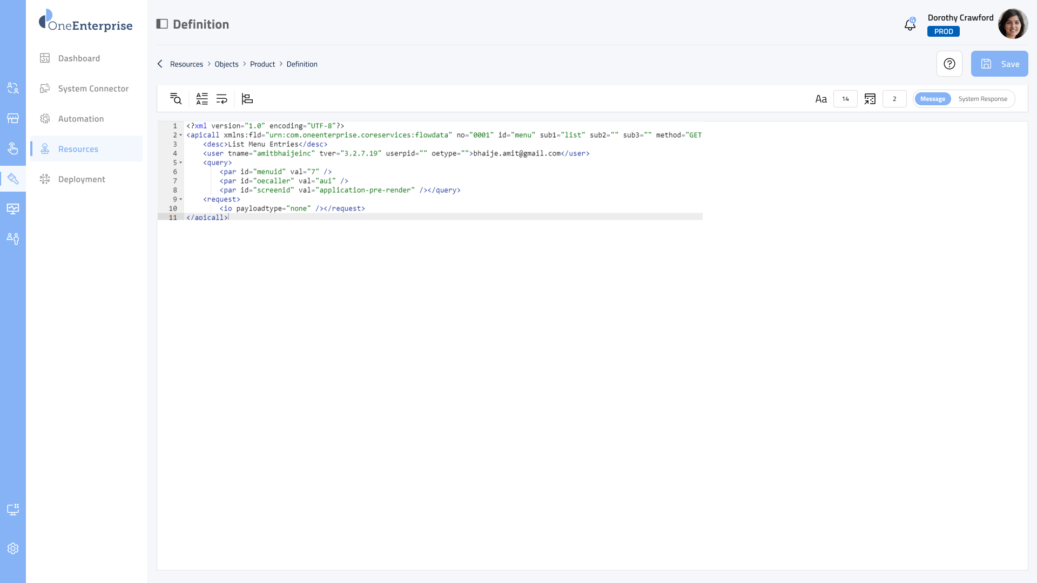Toggle word wrap in editor toolbar
The width and height of the screenshot is (1037, 583).
[222, 99]
